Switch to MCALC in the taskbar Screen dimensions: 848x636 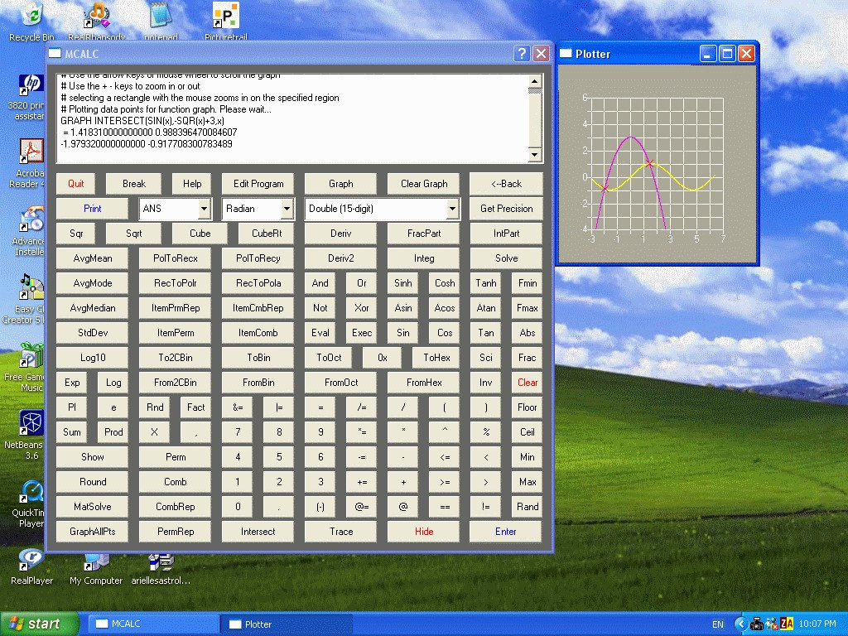click(153, 624)
